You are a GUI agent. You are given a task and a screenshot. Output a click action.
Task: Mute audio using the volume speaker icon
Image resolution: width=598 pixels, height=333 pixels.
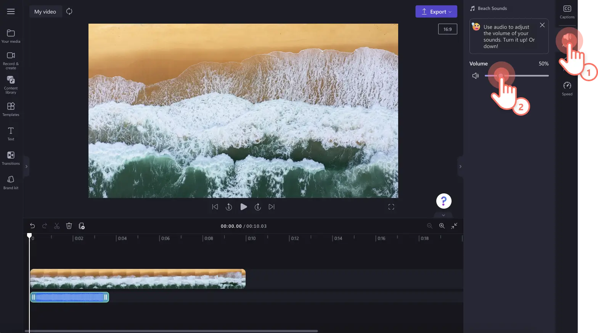coord(476,76)
